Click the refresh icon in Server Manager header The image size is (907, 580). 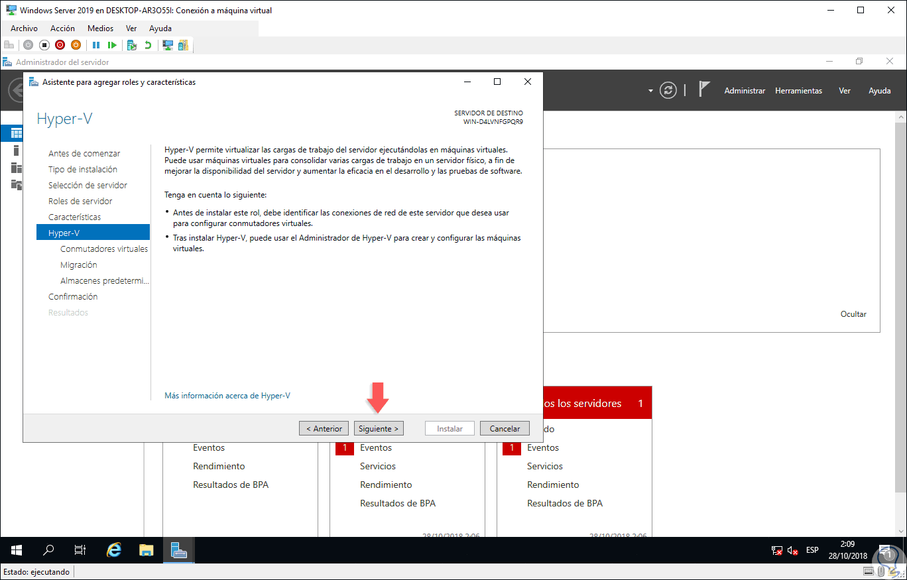tap(668, 90)
